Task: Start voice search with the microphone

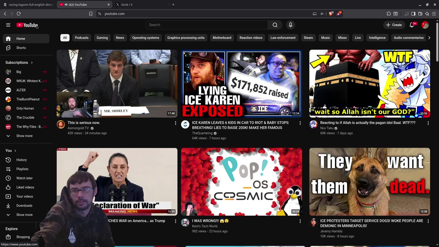Action: point(290,25)
